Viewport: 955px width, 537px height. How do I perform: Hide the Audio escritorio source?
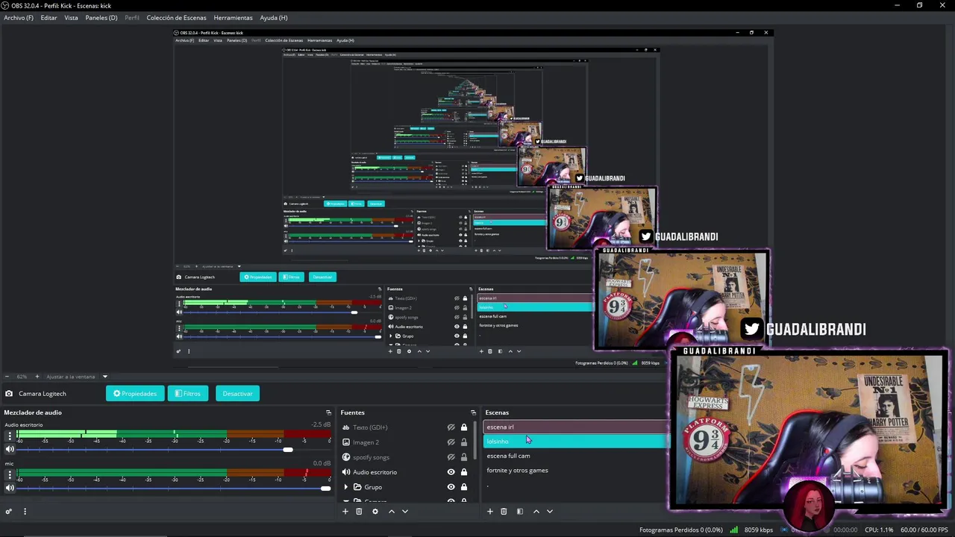(451, 472)
